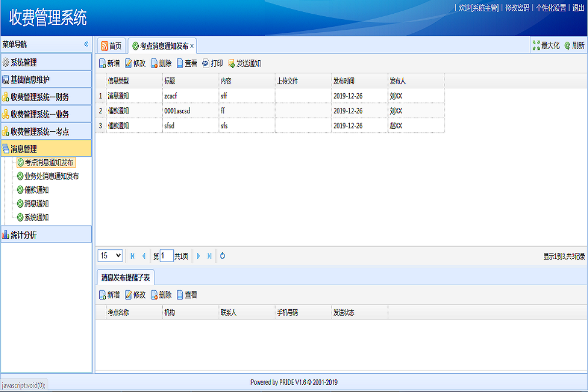Open 业务处消息通知发布 in the tree

click(x=51, y=176)
